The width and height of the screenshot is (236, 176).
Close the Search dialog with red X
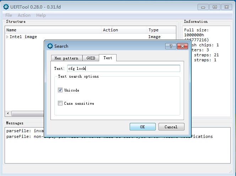[x=182, y=46]
